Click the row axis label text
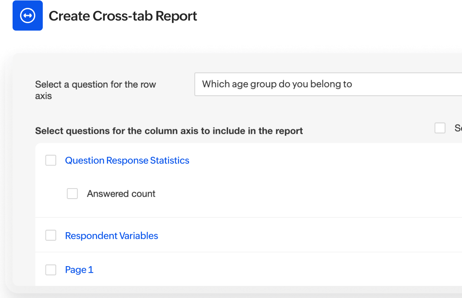Screen dimensions: 462x298 pos(96,90)
